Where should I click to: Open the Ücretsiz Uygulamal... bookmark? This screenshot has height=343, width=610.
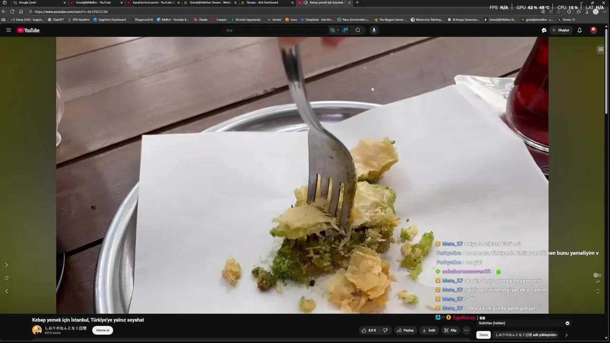246,20
